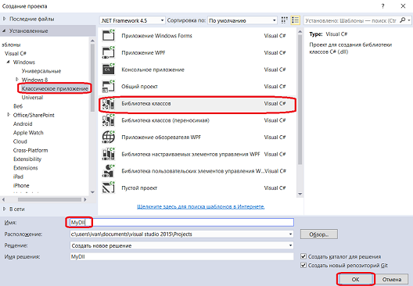Click the tree scroll-right arrow
This screenshot has width=413, height=286.
click(85, 200)
